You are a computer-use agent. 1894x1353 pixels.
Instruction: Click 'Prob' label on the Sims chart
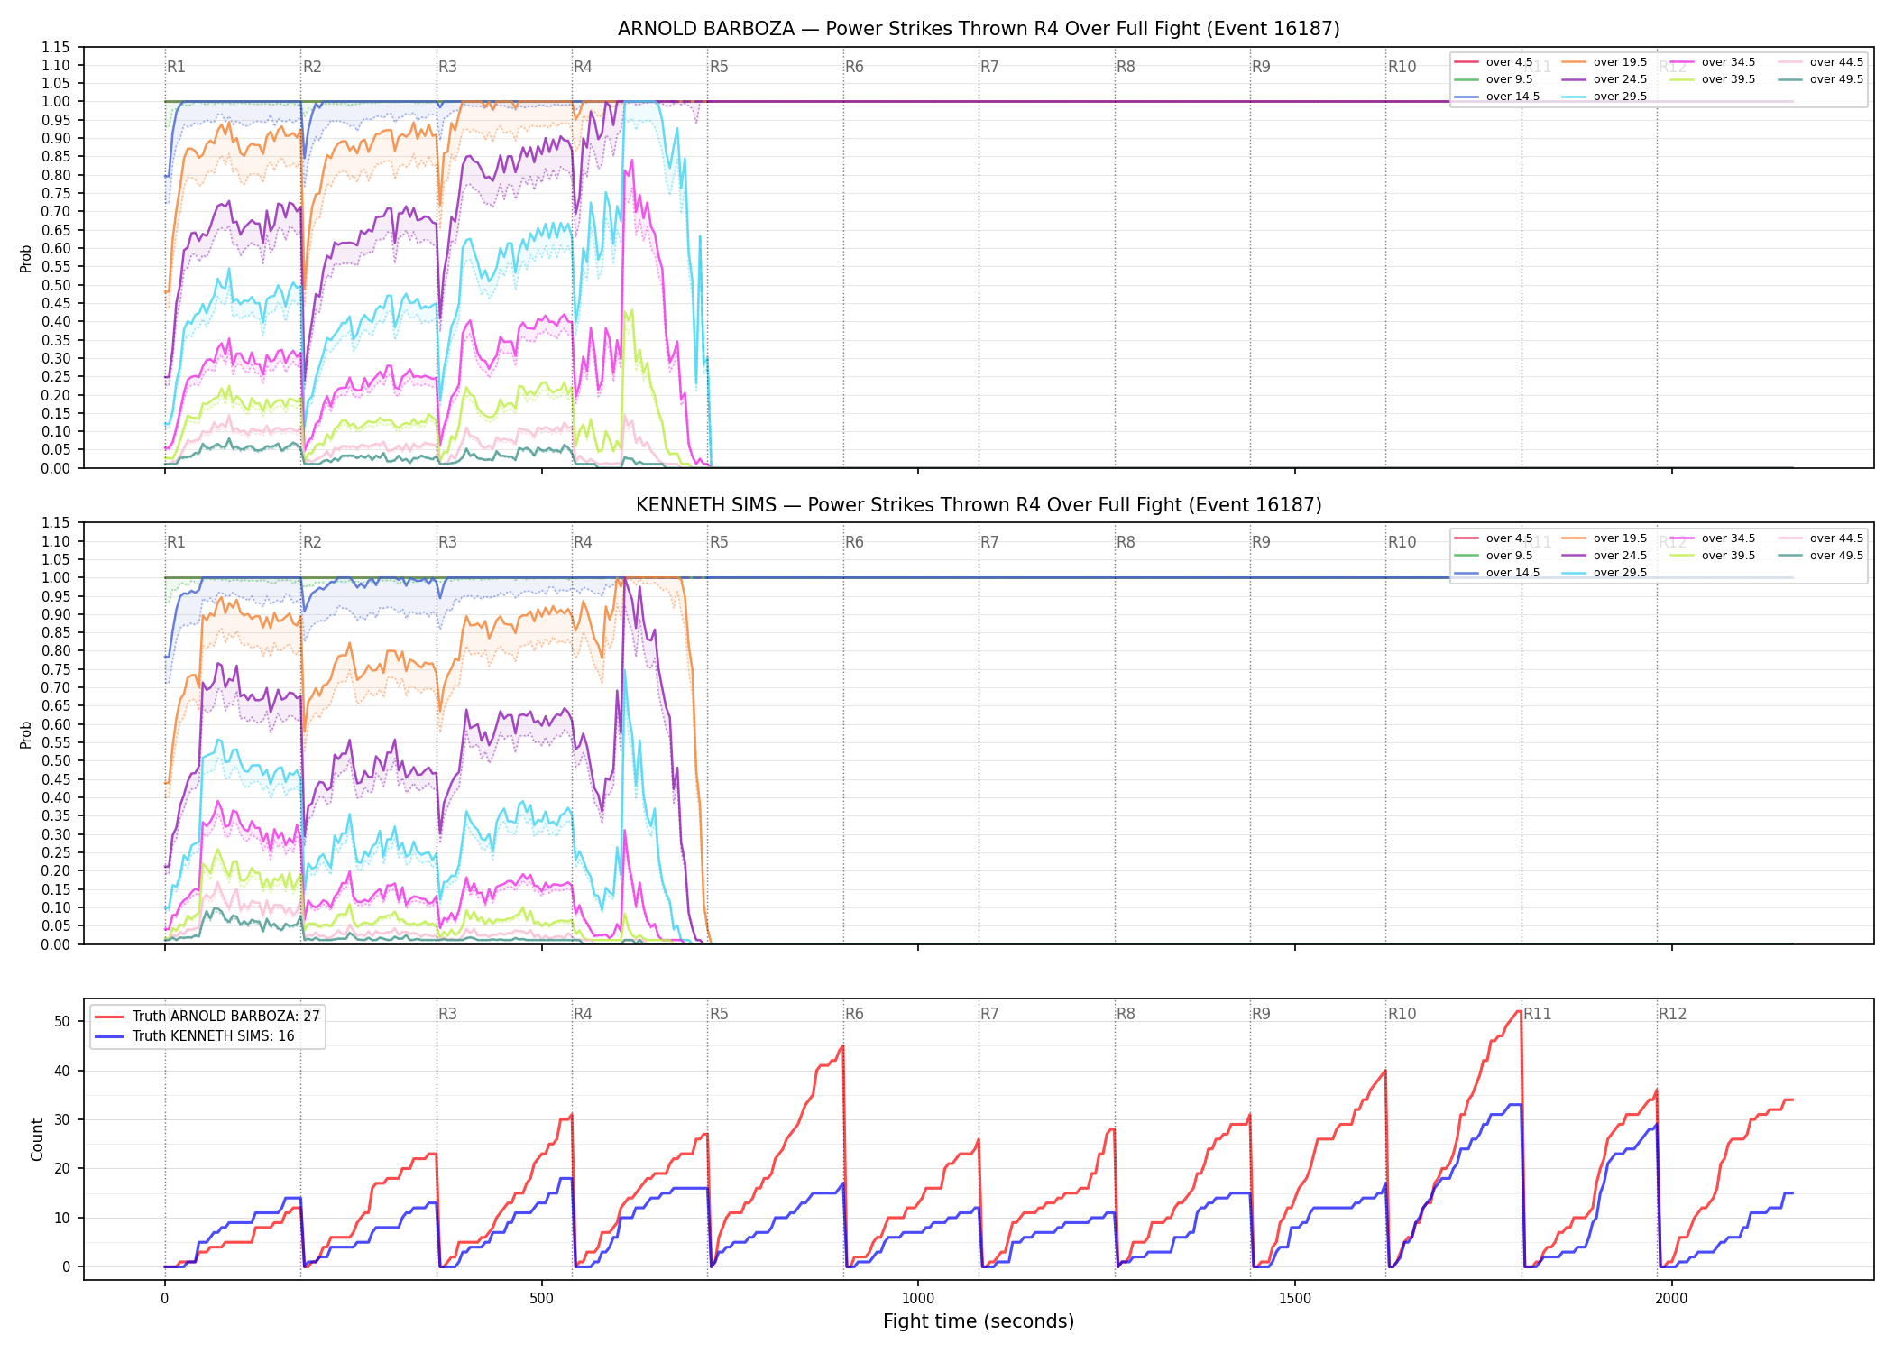coord(26,734)
